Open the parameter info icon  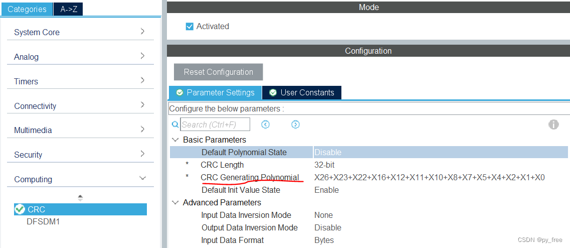click(553, 125)
